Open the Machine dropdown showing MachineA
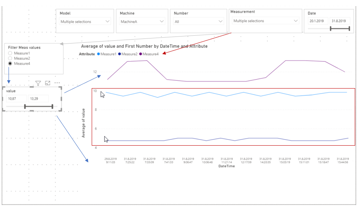361x207 pixels. [142, 22]
